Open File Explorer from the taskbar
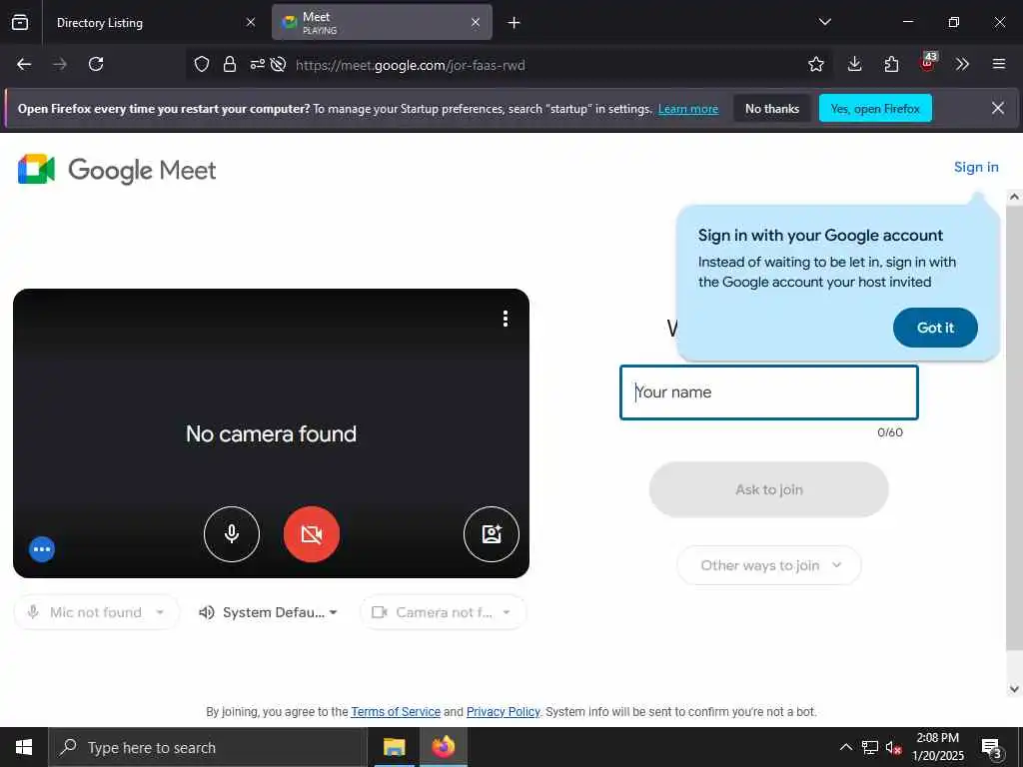 (x=394, y=747)
